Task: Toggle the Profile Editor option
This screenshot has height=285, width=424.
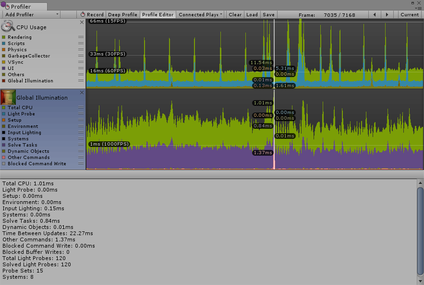Action: click(x=157, y=15)
